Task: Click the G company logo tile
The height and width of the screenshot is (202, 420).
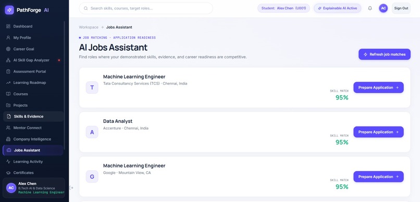Action: point(92,176)
